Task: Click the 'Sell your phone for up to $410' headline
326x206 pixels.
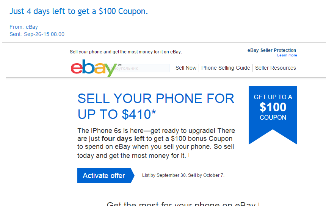Action: pos(155,106)
